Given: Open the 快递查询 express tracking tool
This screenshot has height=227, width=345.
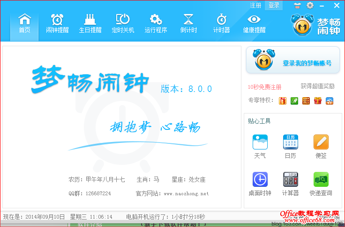Looking at the screenshot, I should [321, 184].
